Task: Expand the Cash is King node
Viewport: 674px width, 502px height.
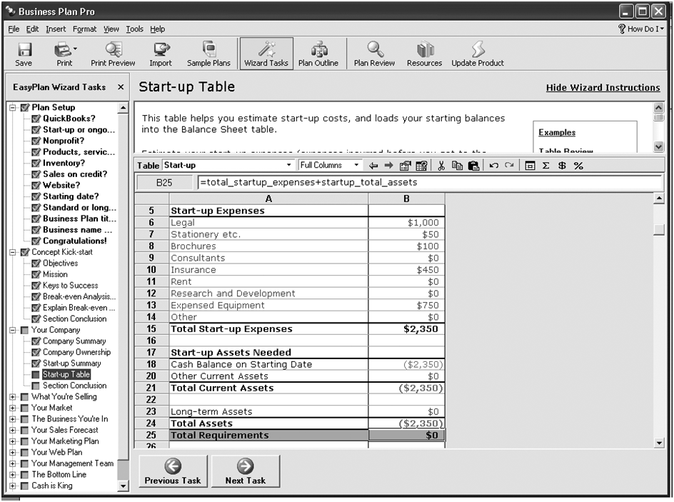Action: pyautogui.click(x=13, y=486)
